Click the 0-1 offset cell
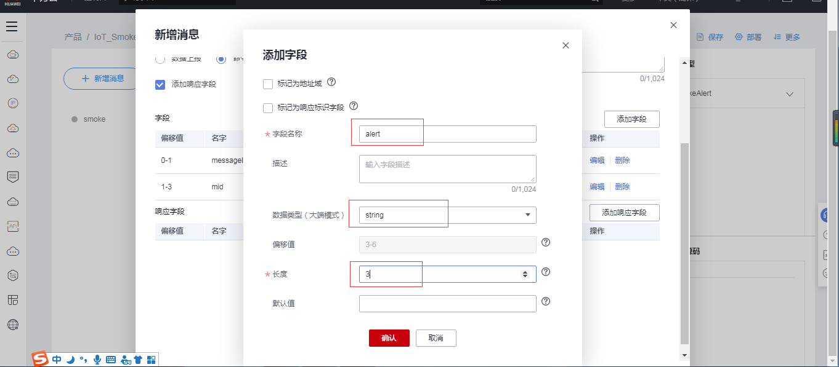This screenshot has width=839, height=367. tap(166, 160)
